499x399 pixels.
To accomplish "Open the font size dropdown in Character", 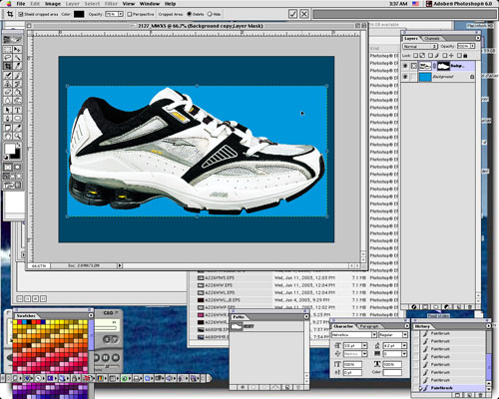I will tap(364, 346).
